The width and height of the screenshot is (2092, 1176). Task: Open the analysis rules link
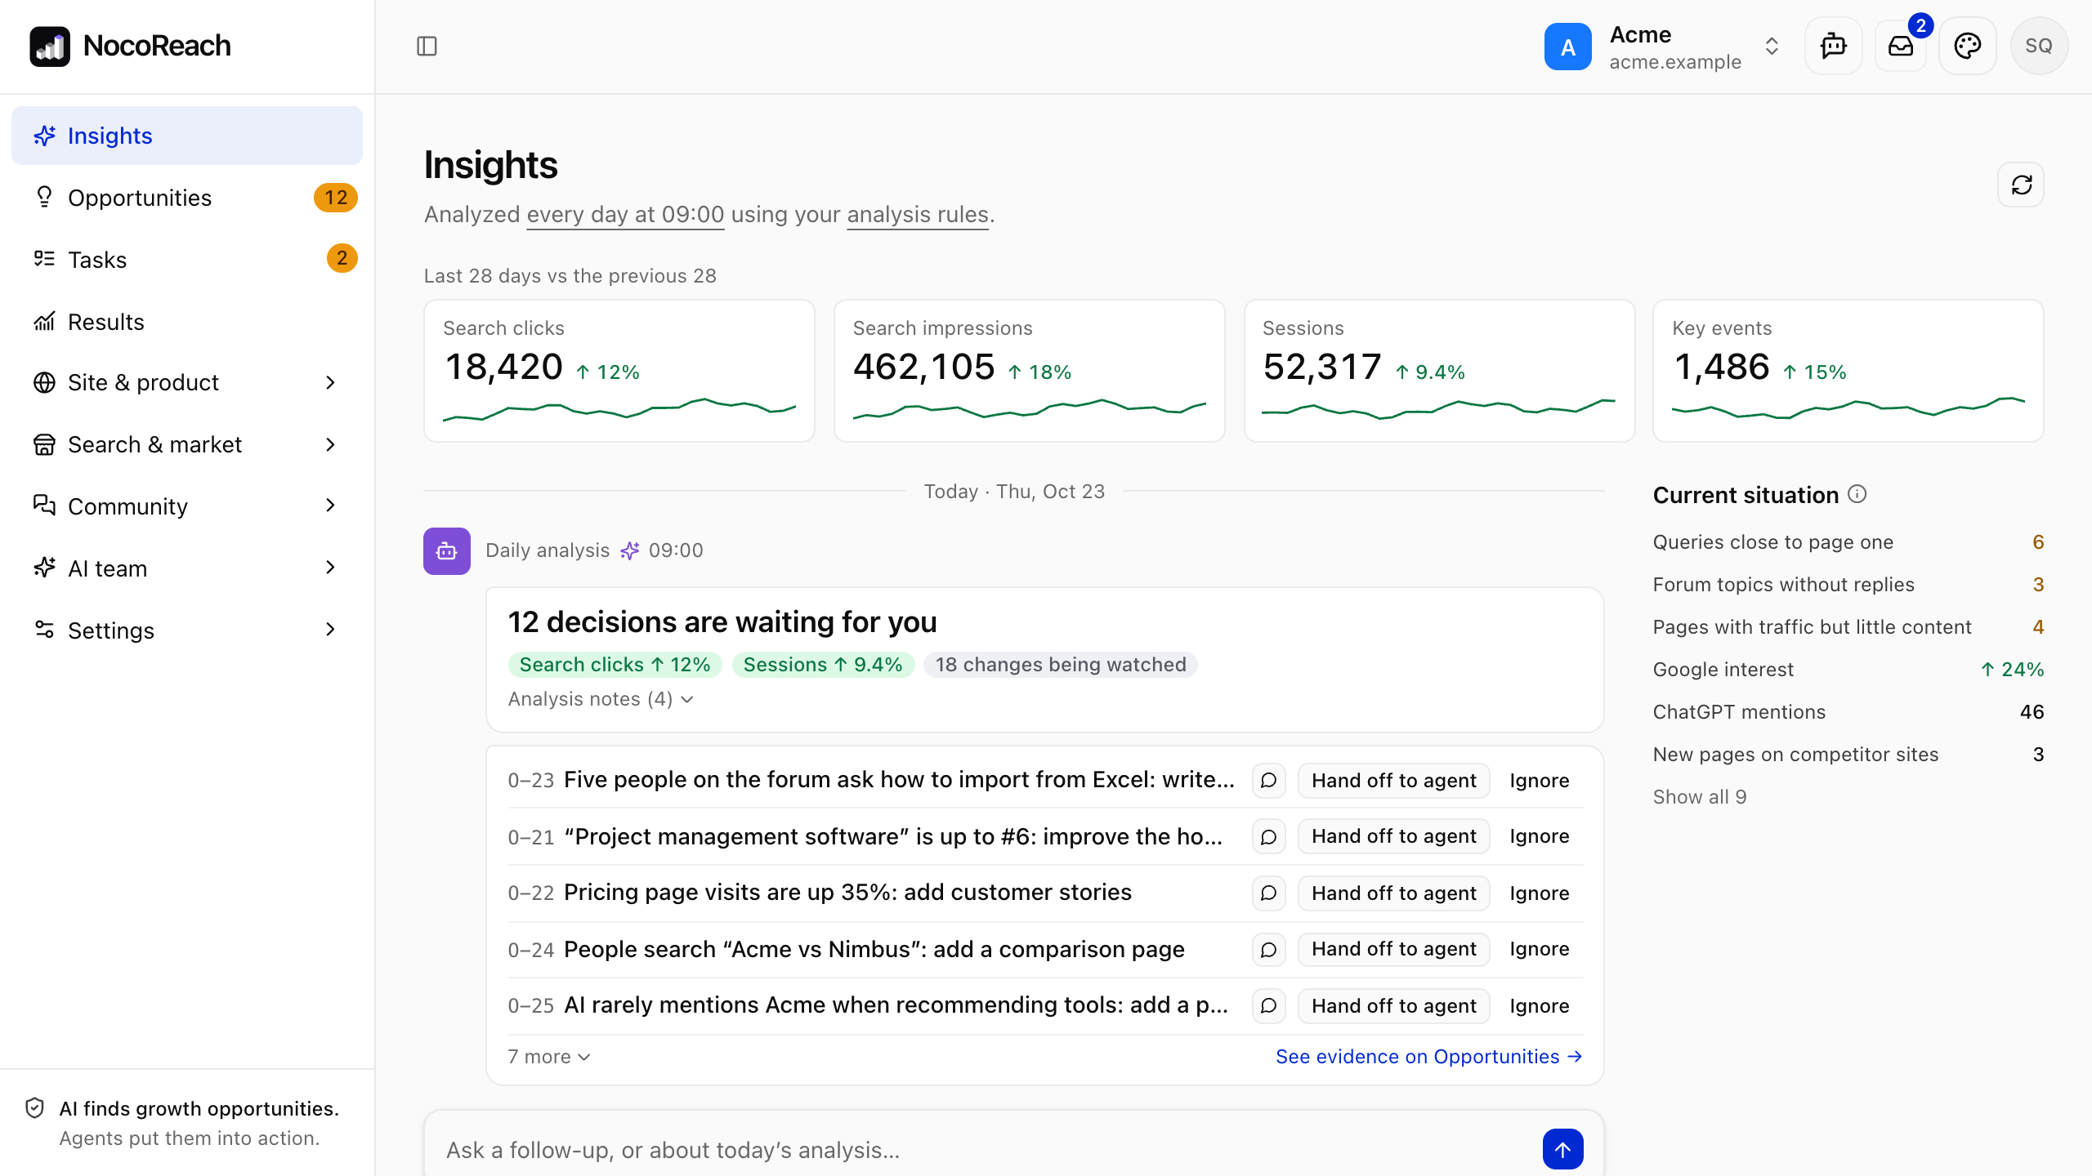[x=918, y=215]
